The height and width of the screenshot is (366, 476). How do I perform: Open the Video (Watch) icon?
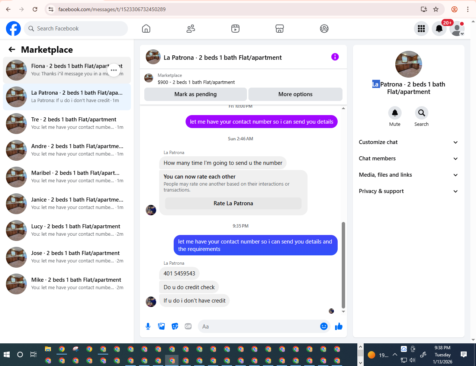pos(235,29)
